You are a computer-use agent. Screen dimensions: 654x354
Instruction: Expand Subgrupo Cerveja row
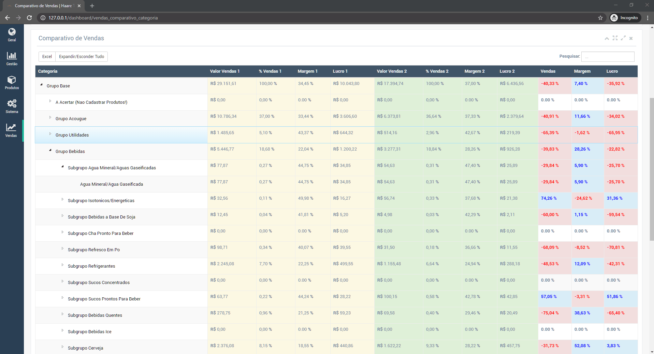[x=62, y=346]
